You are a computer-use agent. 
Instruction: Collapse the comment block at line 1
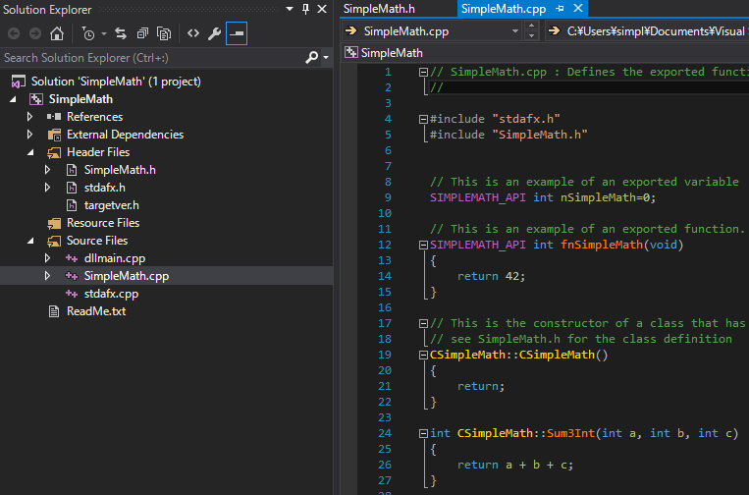(423, 72)
